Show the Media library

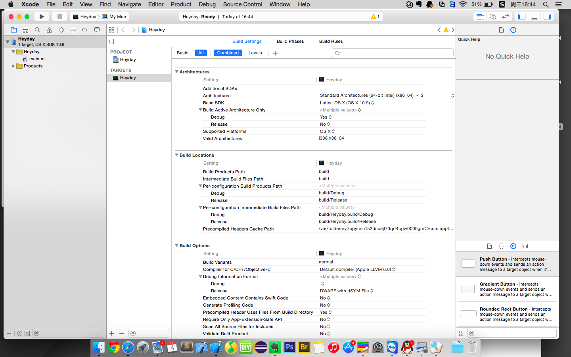(525, 246)
